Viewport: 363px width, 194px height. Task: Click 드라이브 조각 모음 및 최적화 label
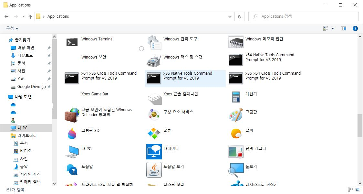coord(107,185)
